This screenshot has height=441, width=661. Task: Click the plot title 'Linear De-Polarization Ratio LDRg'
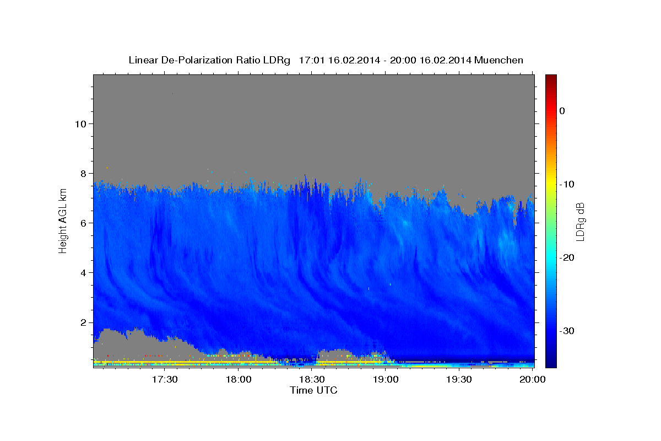(209, 60)
